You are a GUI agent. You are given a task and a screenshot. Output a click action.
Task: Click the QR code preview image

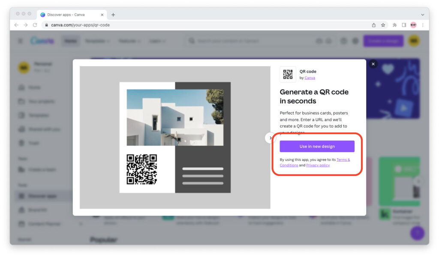[175, 137]
